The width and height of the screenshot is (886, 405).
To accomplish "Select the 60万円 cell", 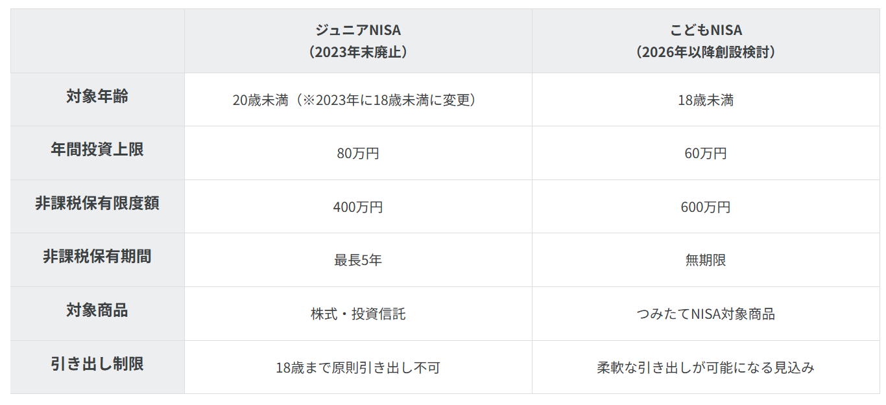I will [x=706, y=154].
